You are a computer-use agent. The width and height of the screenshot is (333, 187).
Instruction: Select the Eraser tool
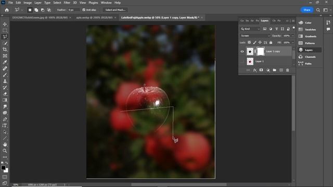(5, 94)
